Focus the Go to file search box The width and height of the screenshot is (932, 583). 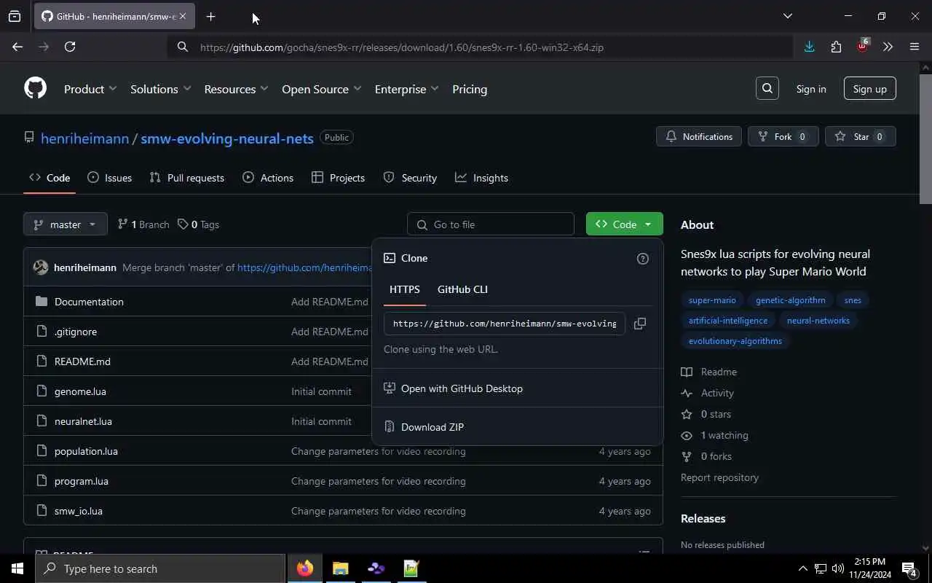(491, 224)
